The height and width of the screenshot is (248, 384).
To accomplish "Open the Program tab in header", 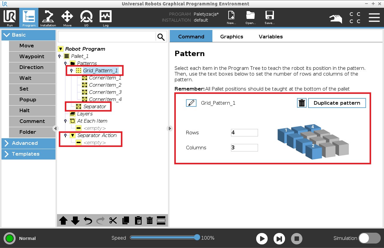I will pyautogui.click(x=29, y=18).
